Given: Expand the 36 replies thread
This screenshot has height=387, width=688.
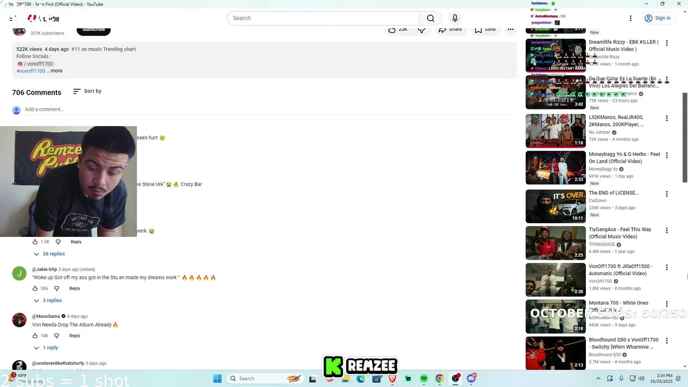Looking at the screenshot, I should [49, 254].
